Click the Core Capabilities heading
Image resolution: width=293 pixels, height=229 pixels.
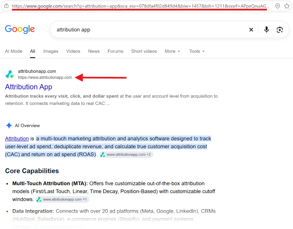point(32,171)
